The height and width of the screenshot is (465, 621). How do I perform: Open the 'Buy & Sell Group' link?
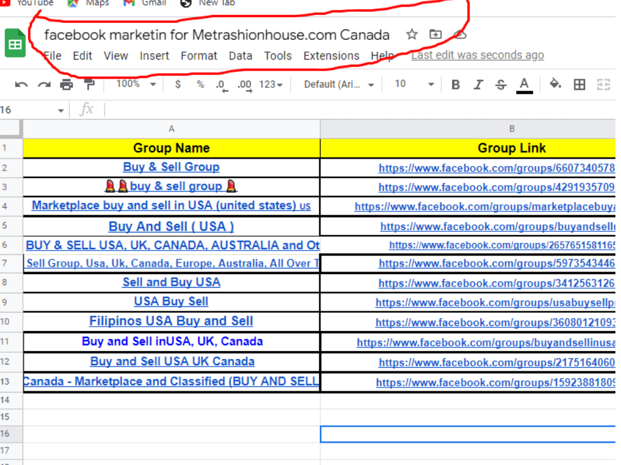(171, 167)
